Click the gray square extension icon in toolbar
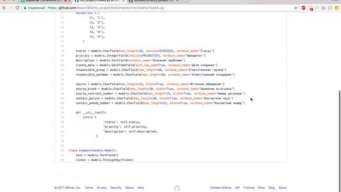The height and width of the screenshot is (192, 341). tap(330, 8)
